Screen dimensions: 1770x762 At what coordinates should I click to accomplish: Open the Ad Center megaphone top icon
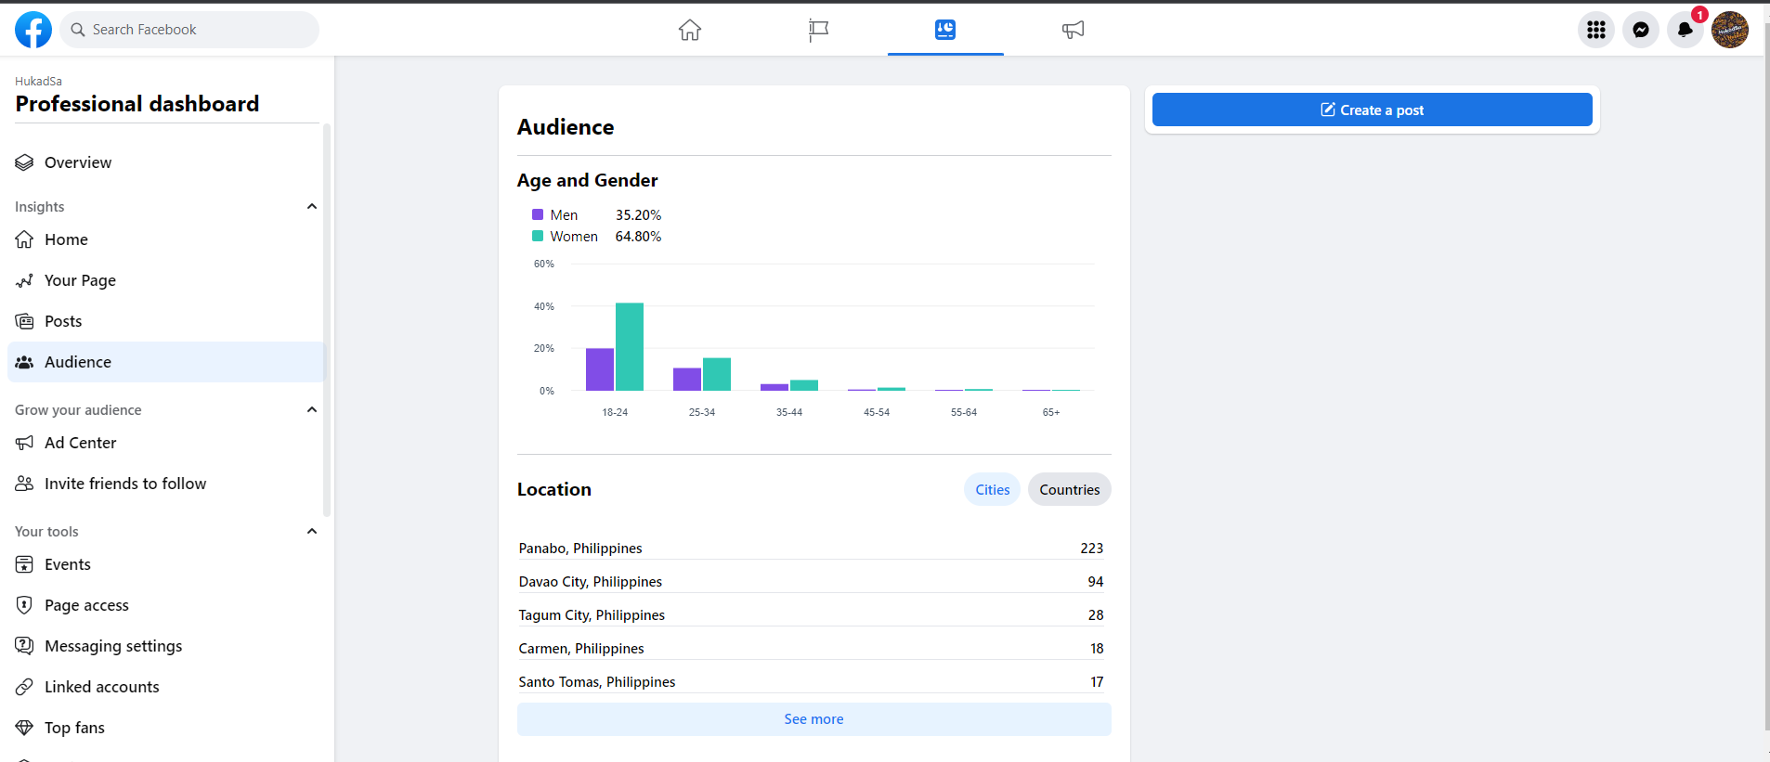tap(1073, 30)
